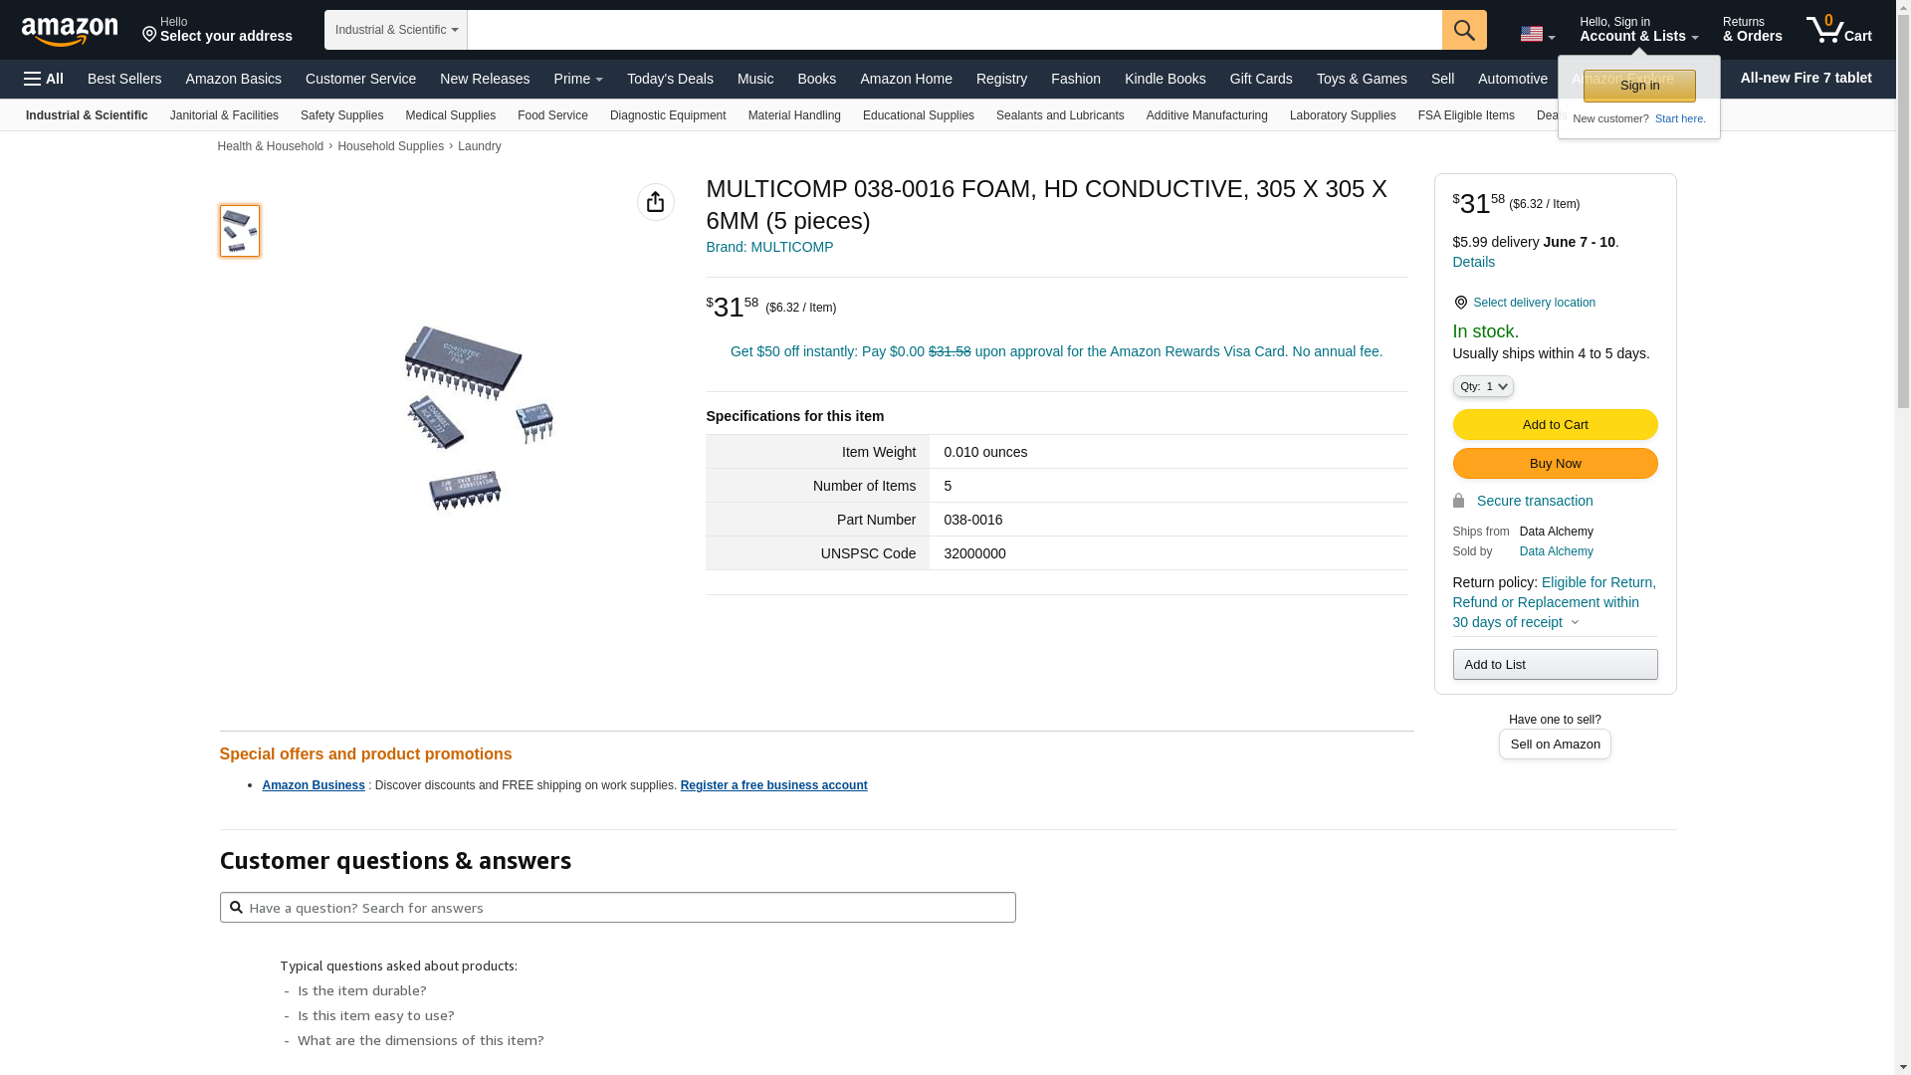1911x1075 pixels.
Task: Click the yellow Sign in button
Action: [x=1639, y=86]
